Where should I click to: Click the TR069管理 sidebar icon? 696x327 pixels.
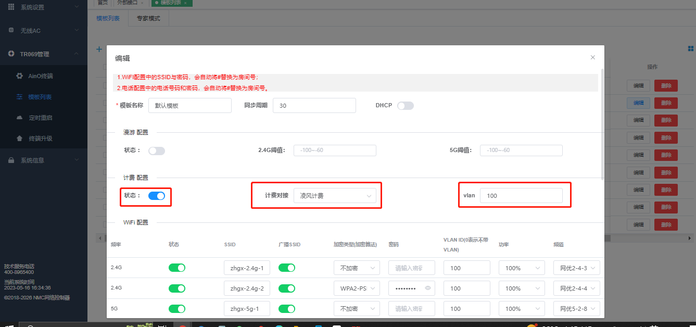11,54
